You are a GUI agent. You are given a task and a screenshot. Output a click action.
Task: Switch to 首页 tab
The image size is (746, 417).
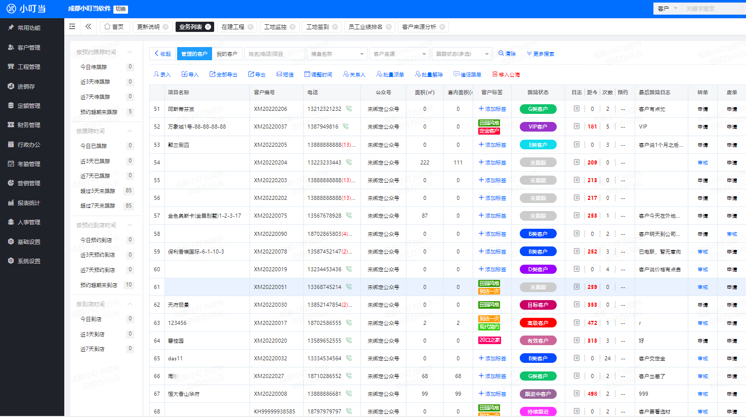pos(114,27)
